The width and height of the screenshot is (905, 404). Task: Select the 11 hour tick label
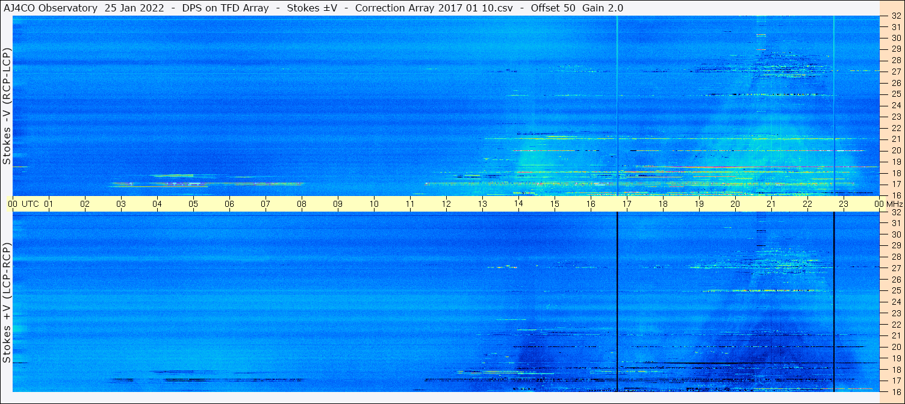point(410,204)
